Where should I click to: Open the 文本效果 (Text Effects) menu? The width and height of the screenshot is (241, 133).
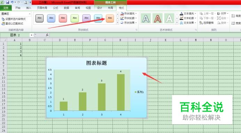point(188,23)
